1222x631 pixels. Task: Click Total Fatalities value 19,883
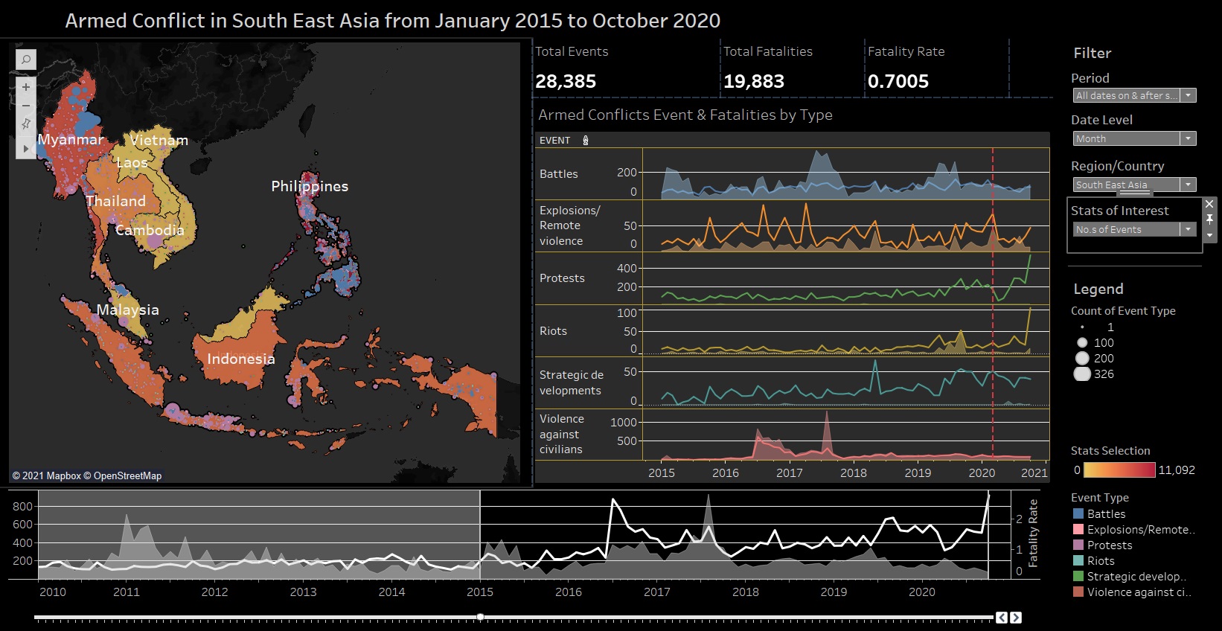(754, 81)
